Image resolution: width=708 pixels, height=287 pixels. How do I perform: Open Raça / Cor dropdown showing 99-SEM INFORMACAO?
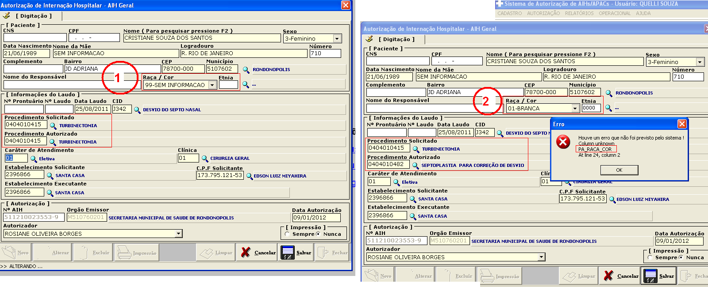(212, 85)
